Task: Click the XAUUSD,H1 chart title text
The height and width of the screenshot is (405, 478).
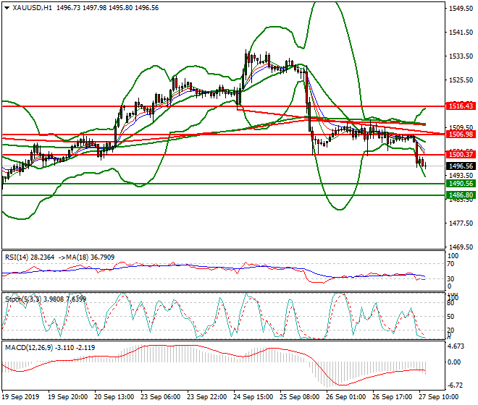Action: 33,8
